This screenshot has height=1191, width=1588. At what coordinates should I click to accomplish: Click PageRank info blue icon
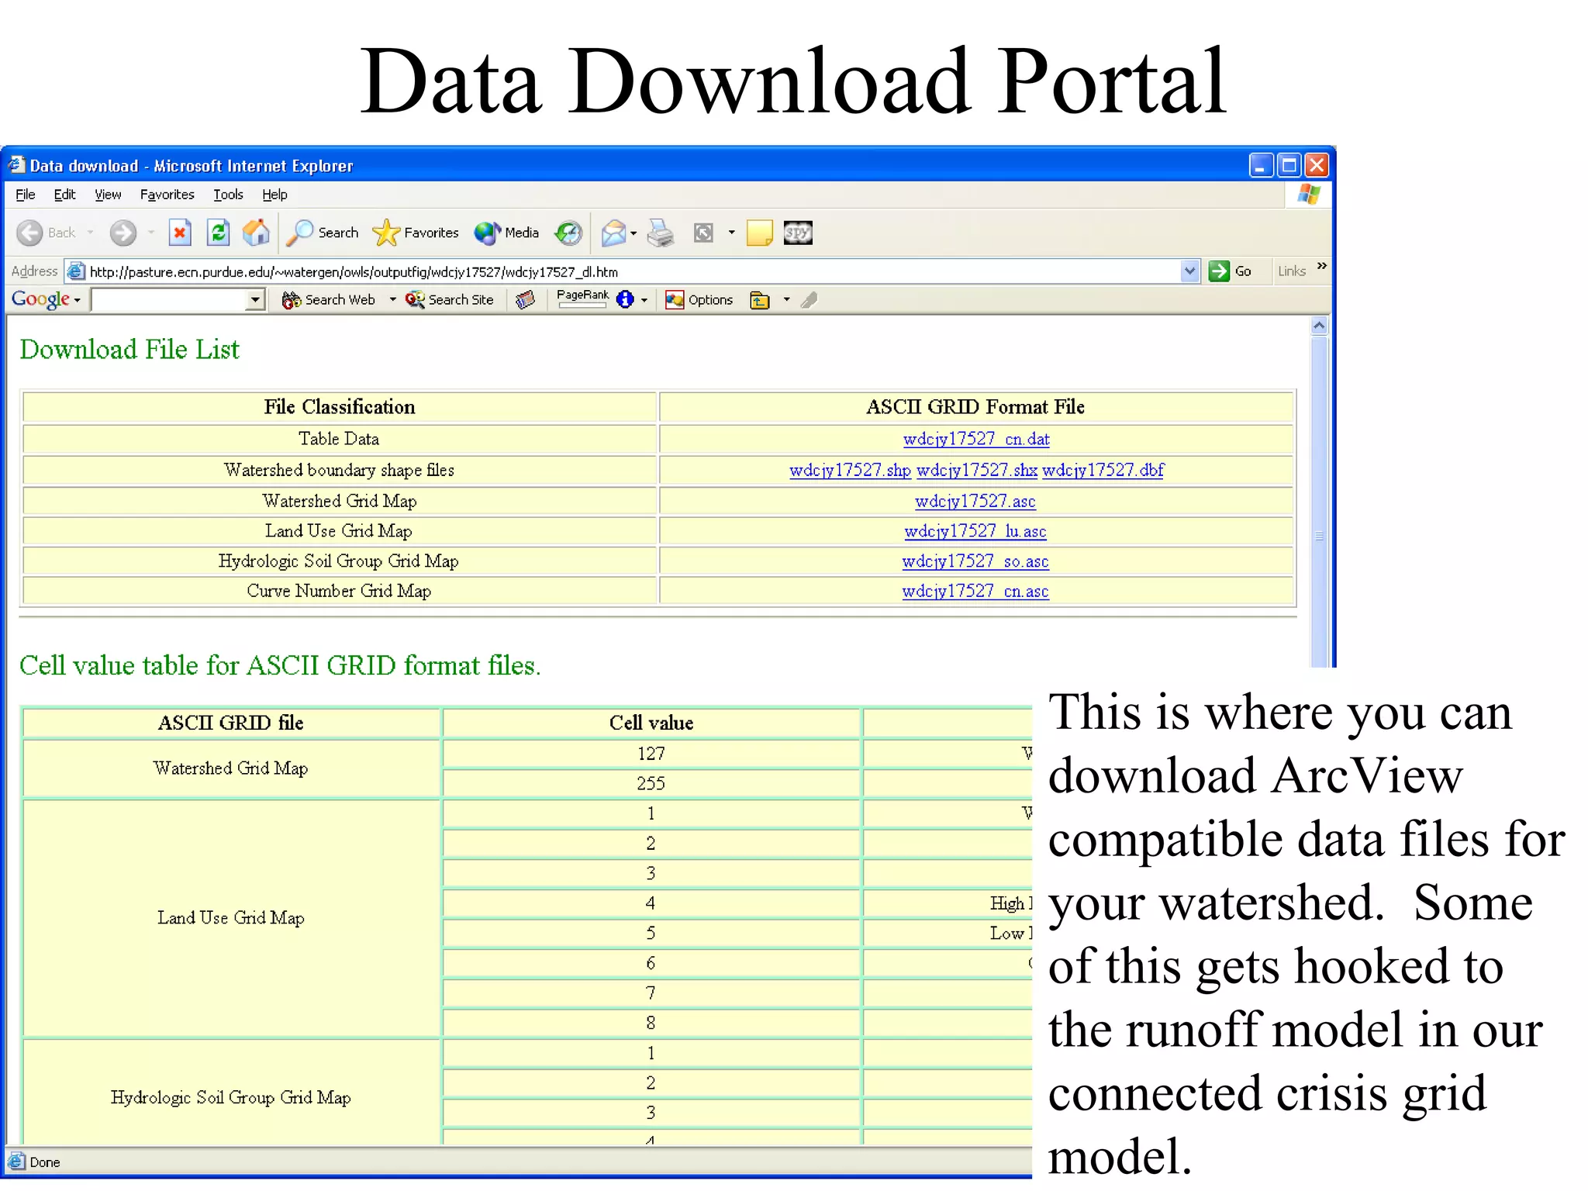[x=625, y=300]
